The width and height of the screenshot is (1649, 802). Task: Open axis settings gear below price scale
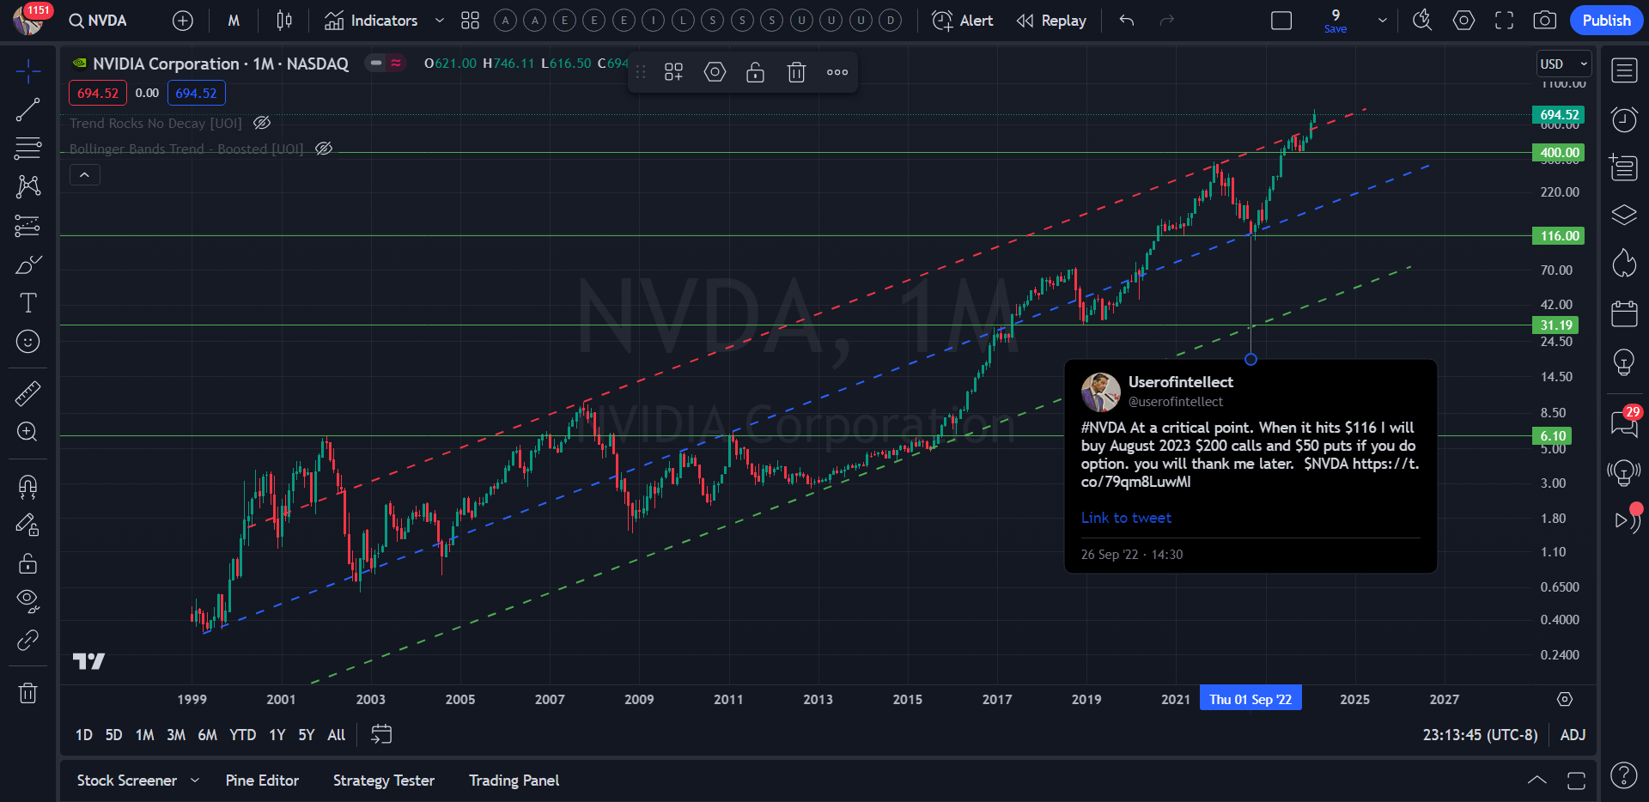click(1565, 699)
